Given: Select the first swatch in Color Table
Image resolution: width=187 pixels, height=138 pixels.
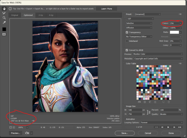Looking at the screenshot, I should tap(137, 66).
